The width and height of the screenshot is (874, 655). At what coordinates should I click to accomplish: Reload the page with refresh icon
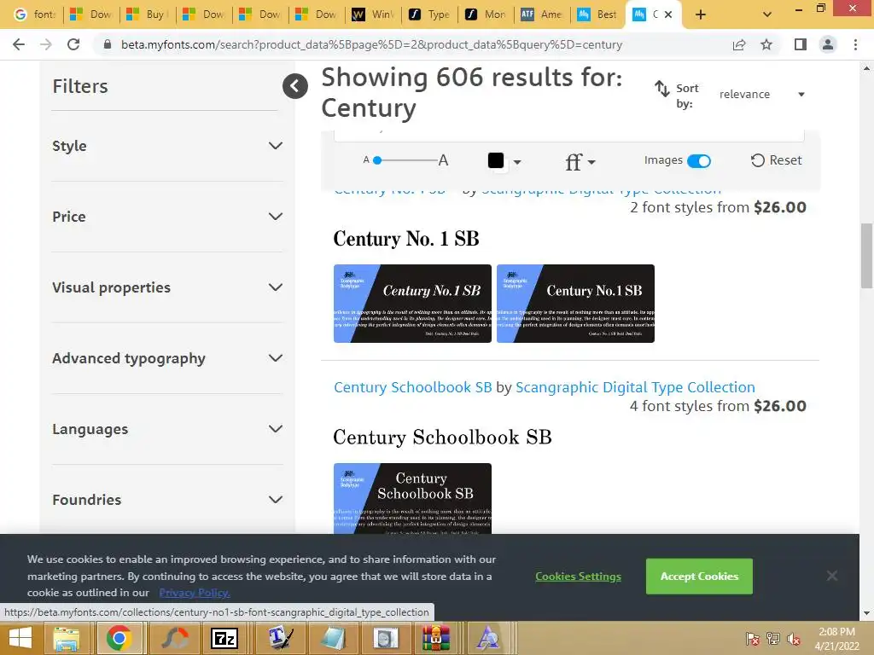pos(73,44)
